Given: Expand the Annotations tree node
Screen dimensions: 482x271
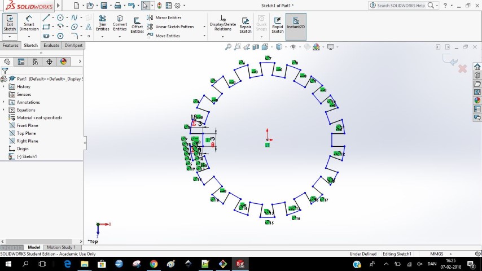Looking at the screenshot, I should 3,102.
